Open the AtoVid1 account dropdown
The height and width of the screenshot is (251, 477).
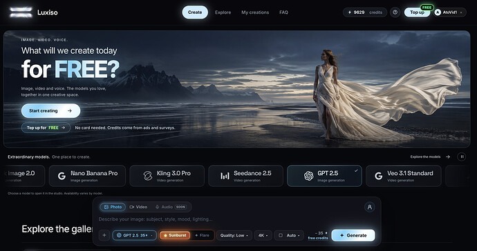point(449,12)
